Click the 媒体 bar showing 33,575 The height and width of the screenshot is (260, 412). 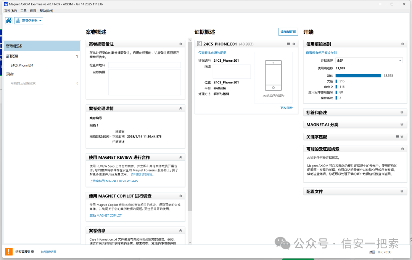(358, 76)
